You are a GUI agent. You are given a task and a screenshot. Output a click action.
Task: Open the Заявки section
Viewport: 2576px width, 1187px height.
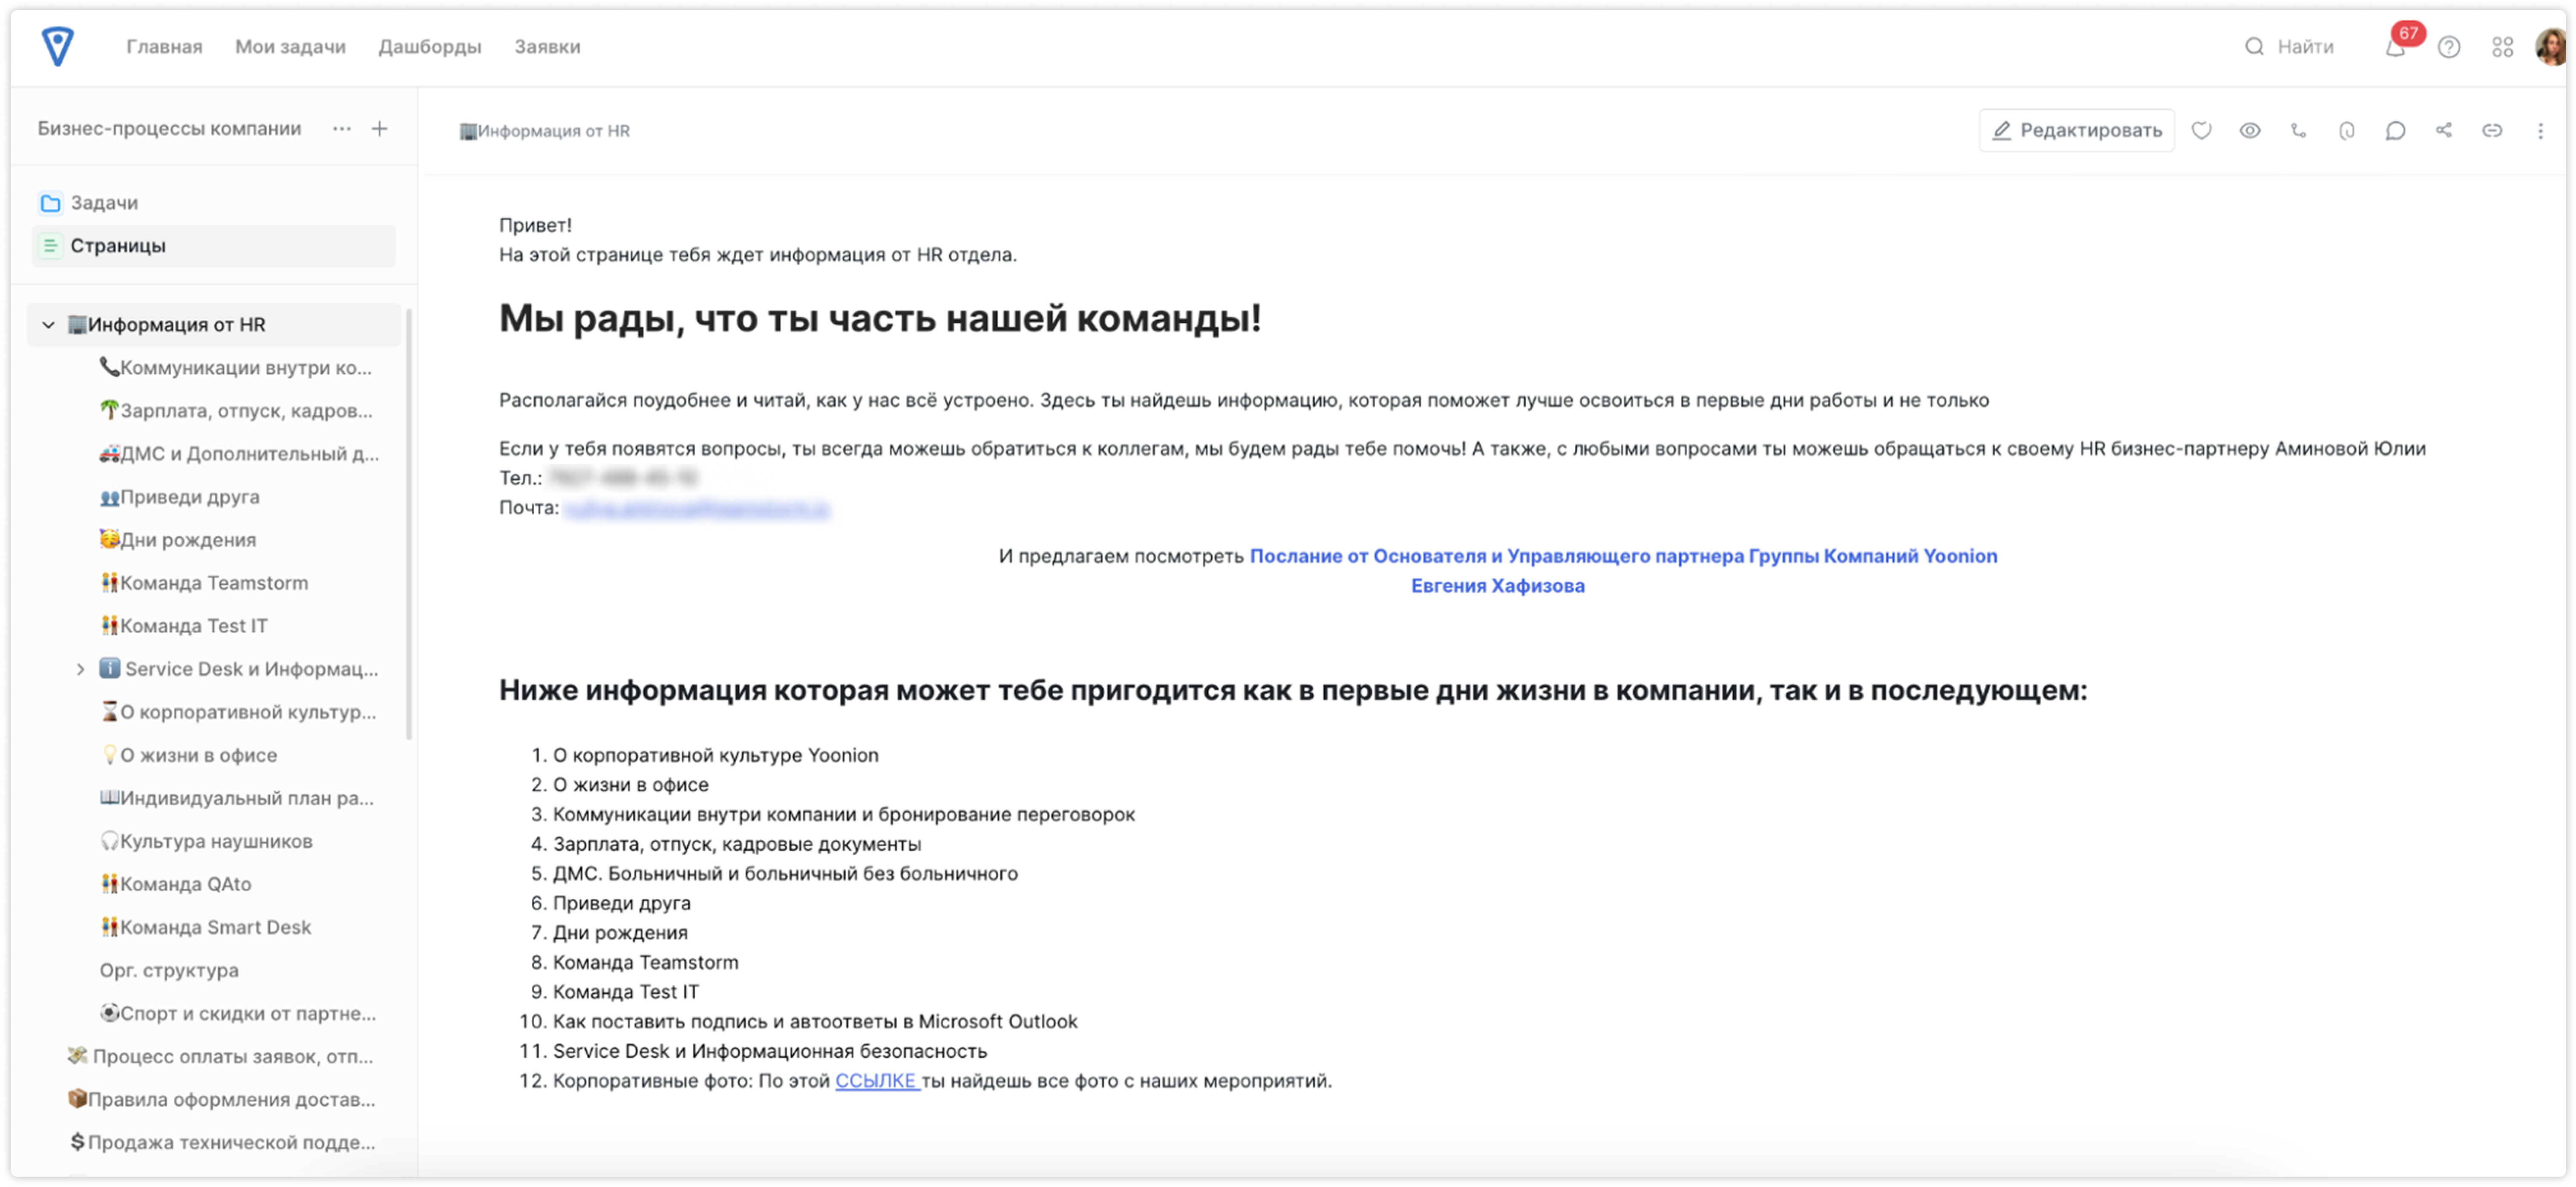coord(547,47)
